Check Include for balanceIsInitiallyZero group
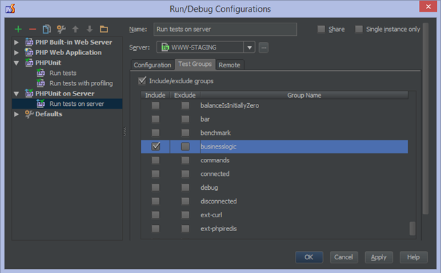Screen dimensions: 441x273 point(156,105)
